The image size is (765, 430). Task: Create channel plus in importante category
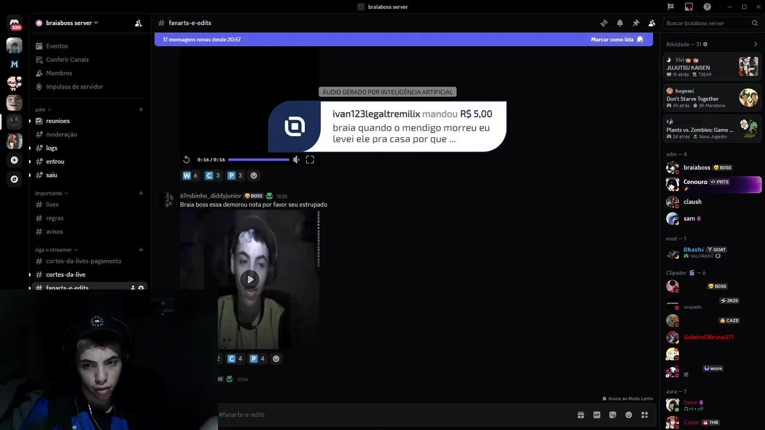point(141,193)
